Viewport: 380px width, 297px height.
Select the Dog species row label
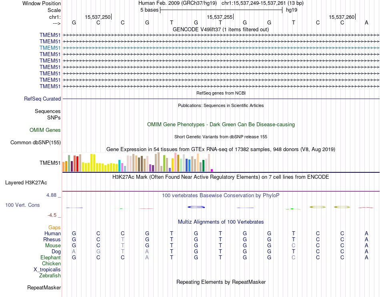56,252
